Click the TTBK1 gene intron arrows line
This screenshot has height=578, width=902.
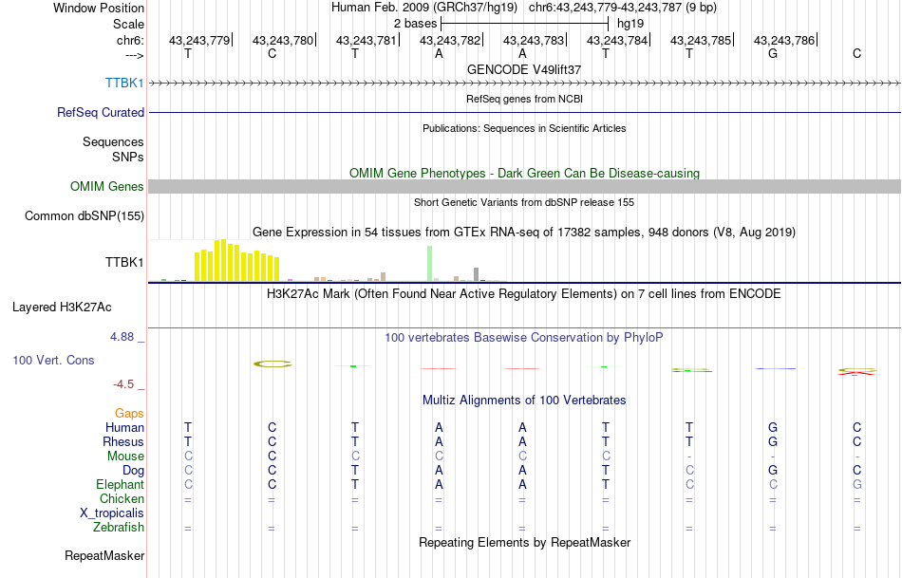pos(524,84)
